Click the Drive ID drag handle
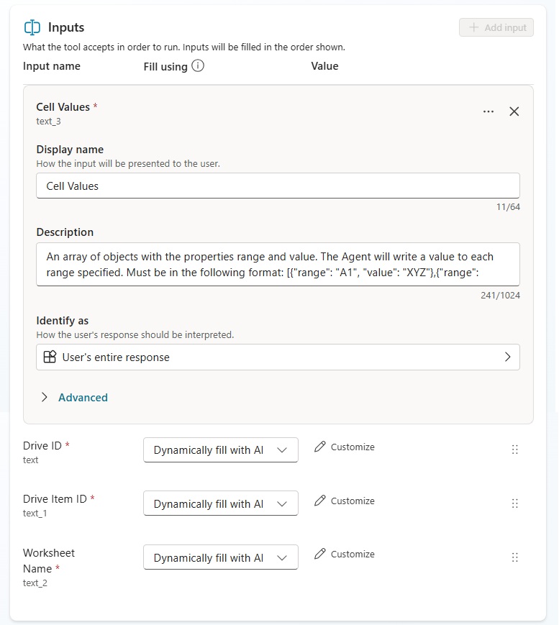Viewport: 559px width, 625px height. pos(514,449)
